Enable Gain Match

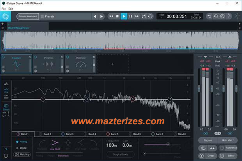coord(228,140)
